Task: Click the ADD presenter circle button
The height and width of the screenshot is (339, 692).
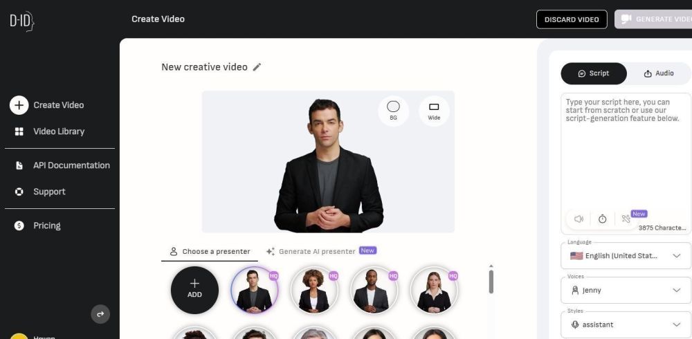Action: pos(194,290)
